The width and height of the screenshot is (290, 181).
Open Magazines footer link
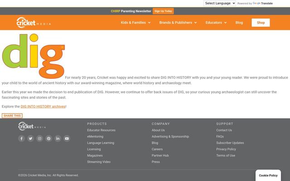[95, 156]
